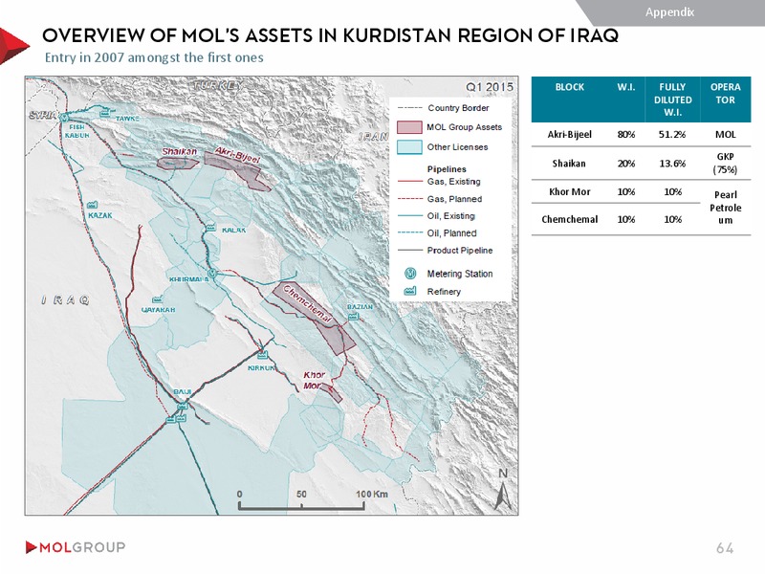Click the Product Pipeline legend entry
The height and width of the screenshot is (574, 765).
coord(445,251)
